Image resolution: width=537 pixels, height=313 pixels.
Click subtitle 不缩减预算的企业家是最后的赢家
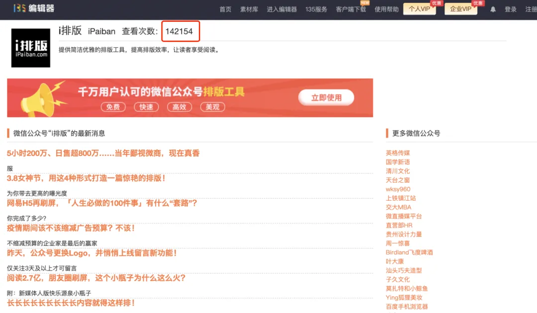52,243
